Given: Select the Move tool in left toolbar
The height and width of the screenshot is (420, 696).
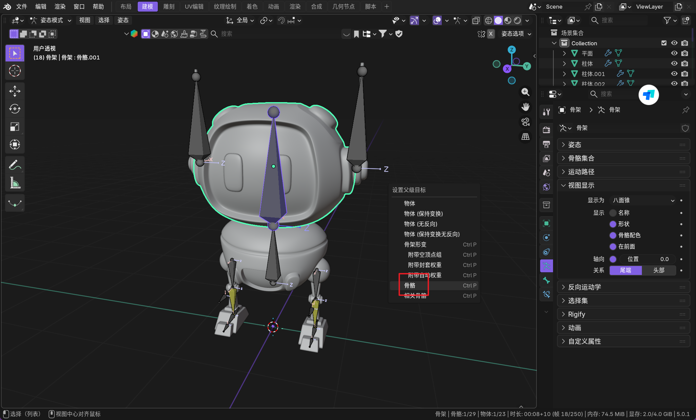Looking at the screenshot, I should click(x=15, y=91).
